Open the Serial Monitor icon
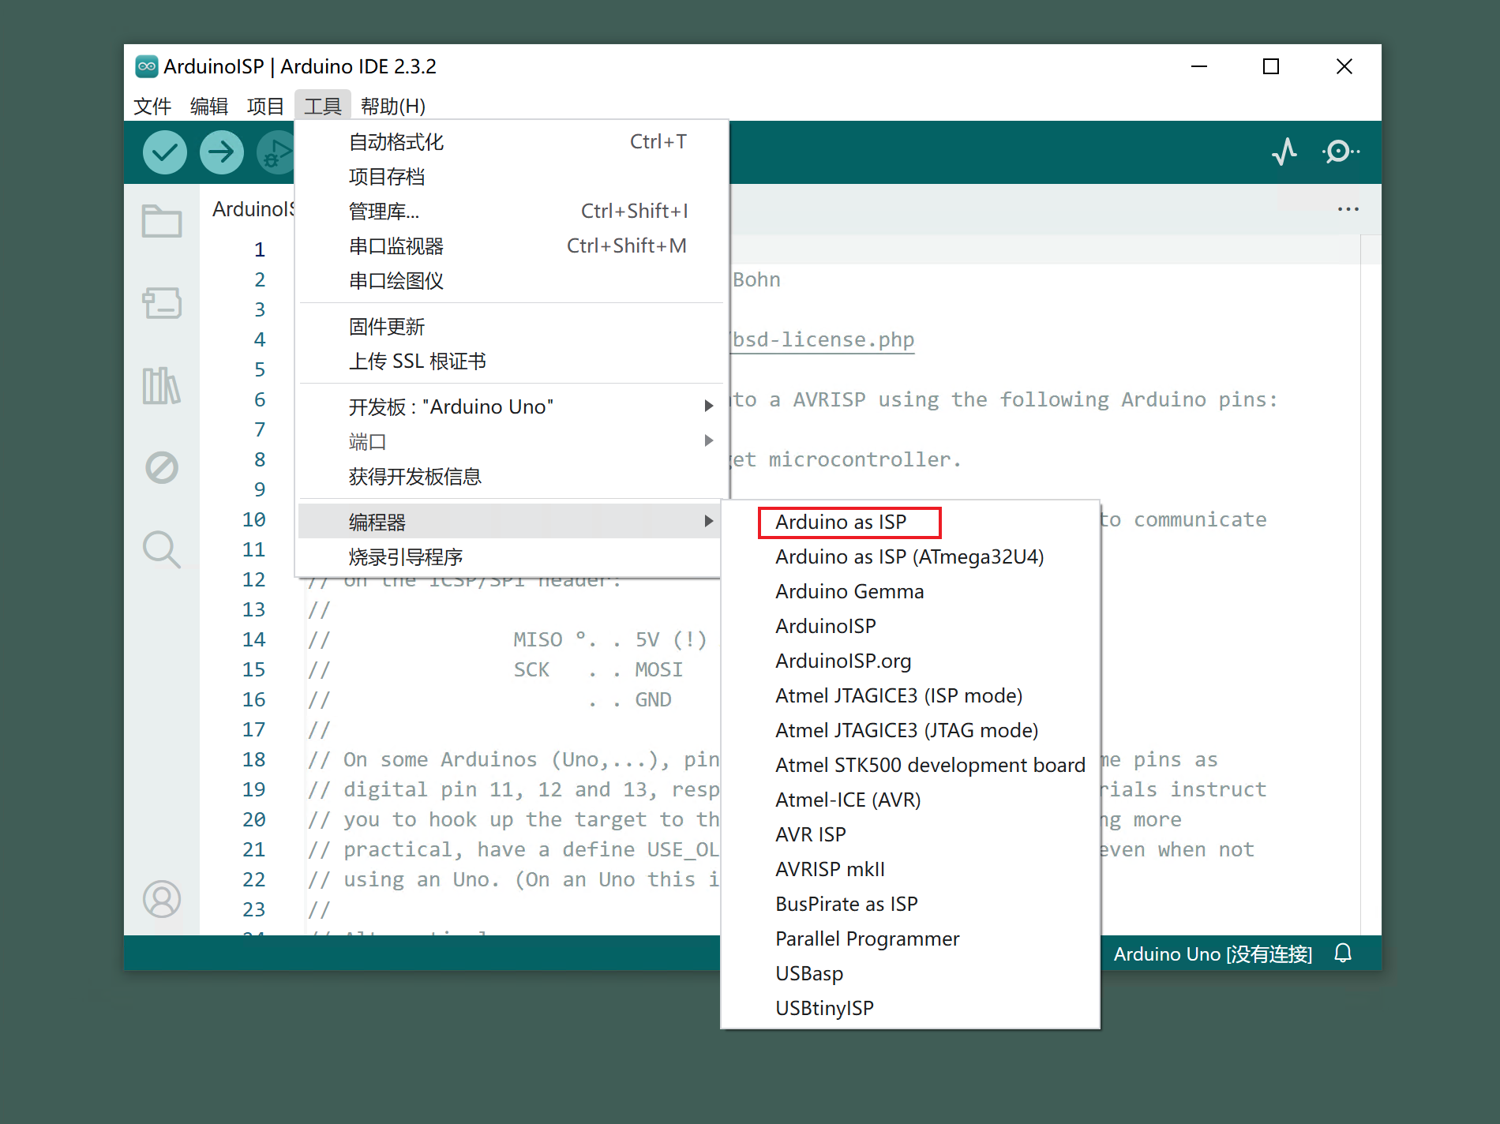 coord(1340,152)
